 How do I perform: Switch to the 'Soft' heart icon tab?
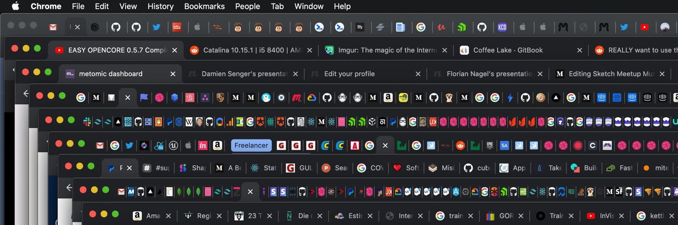pyautogui.click(x=407, y=168)
